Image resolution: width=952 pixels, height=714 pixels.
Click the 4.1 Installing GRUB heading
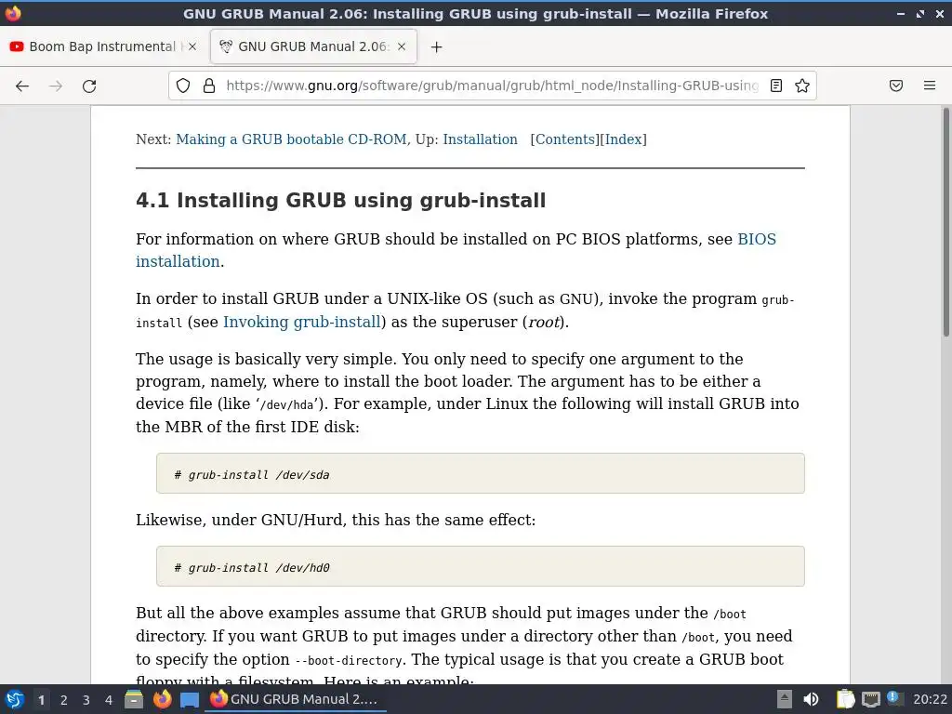340,201
